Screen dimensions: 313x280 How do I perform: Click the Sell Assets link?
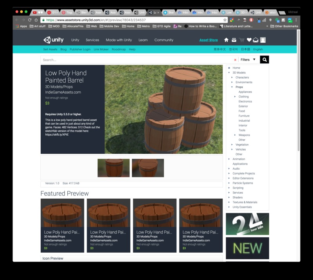pyautogui.click(x=50, y=49)
